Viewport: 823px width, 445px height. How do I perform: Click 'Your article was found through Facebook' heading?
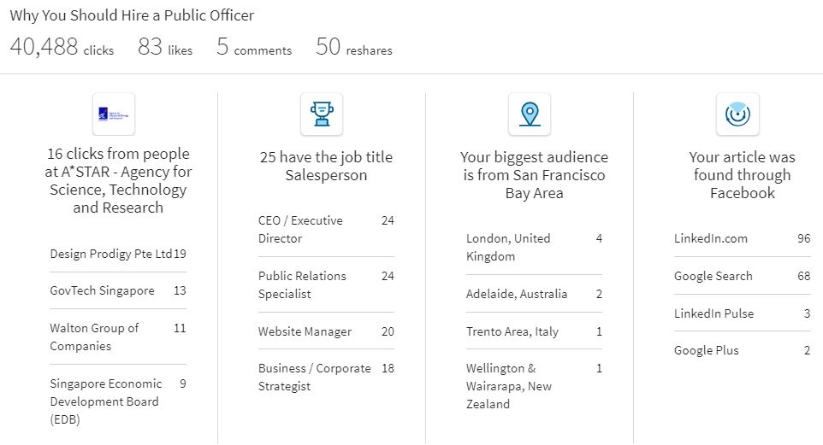743,174
